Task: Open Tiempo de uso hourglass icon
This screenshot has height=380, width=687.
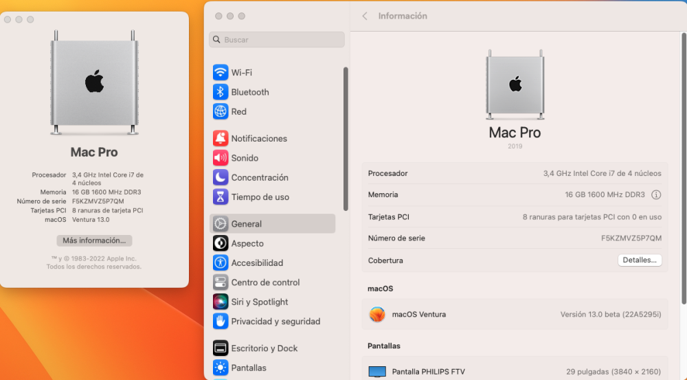Action: [x=221, y=197]
